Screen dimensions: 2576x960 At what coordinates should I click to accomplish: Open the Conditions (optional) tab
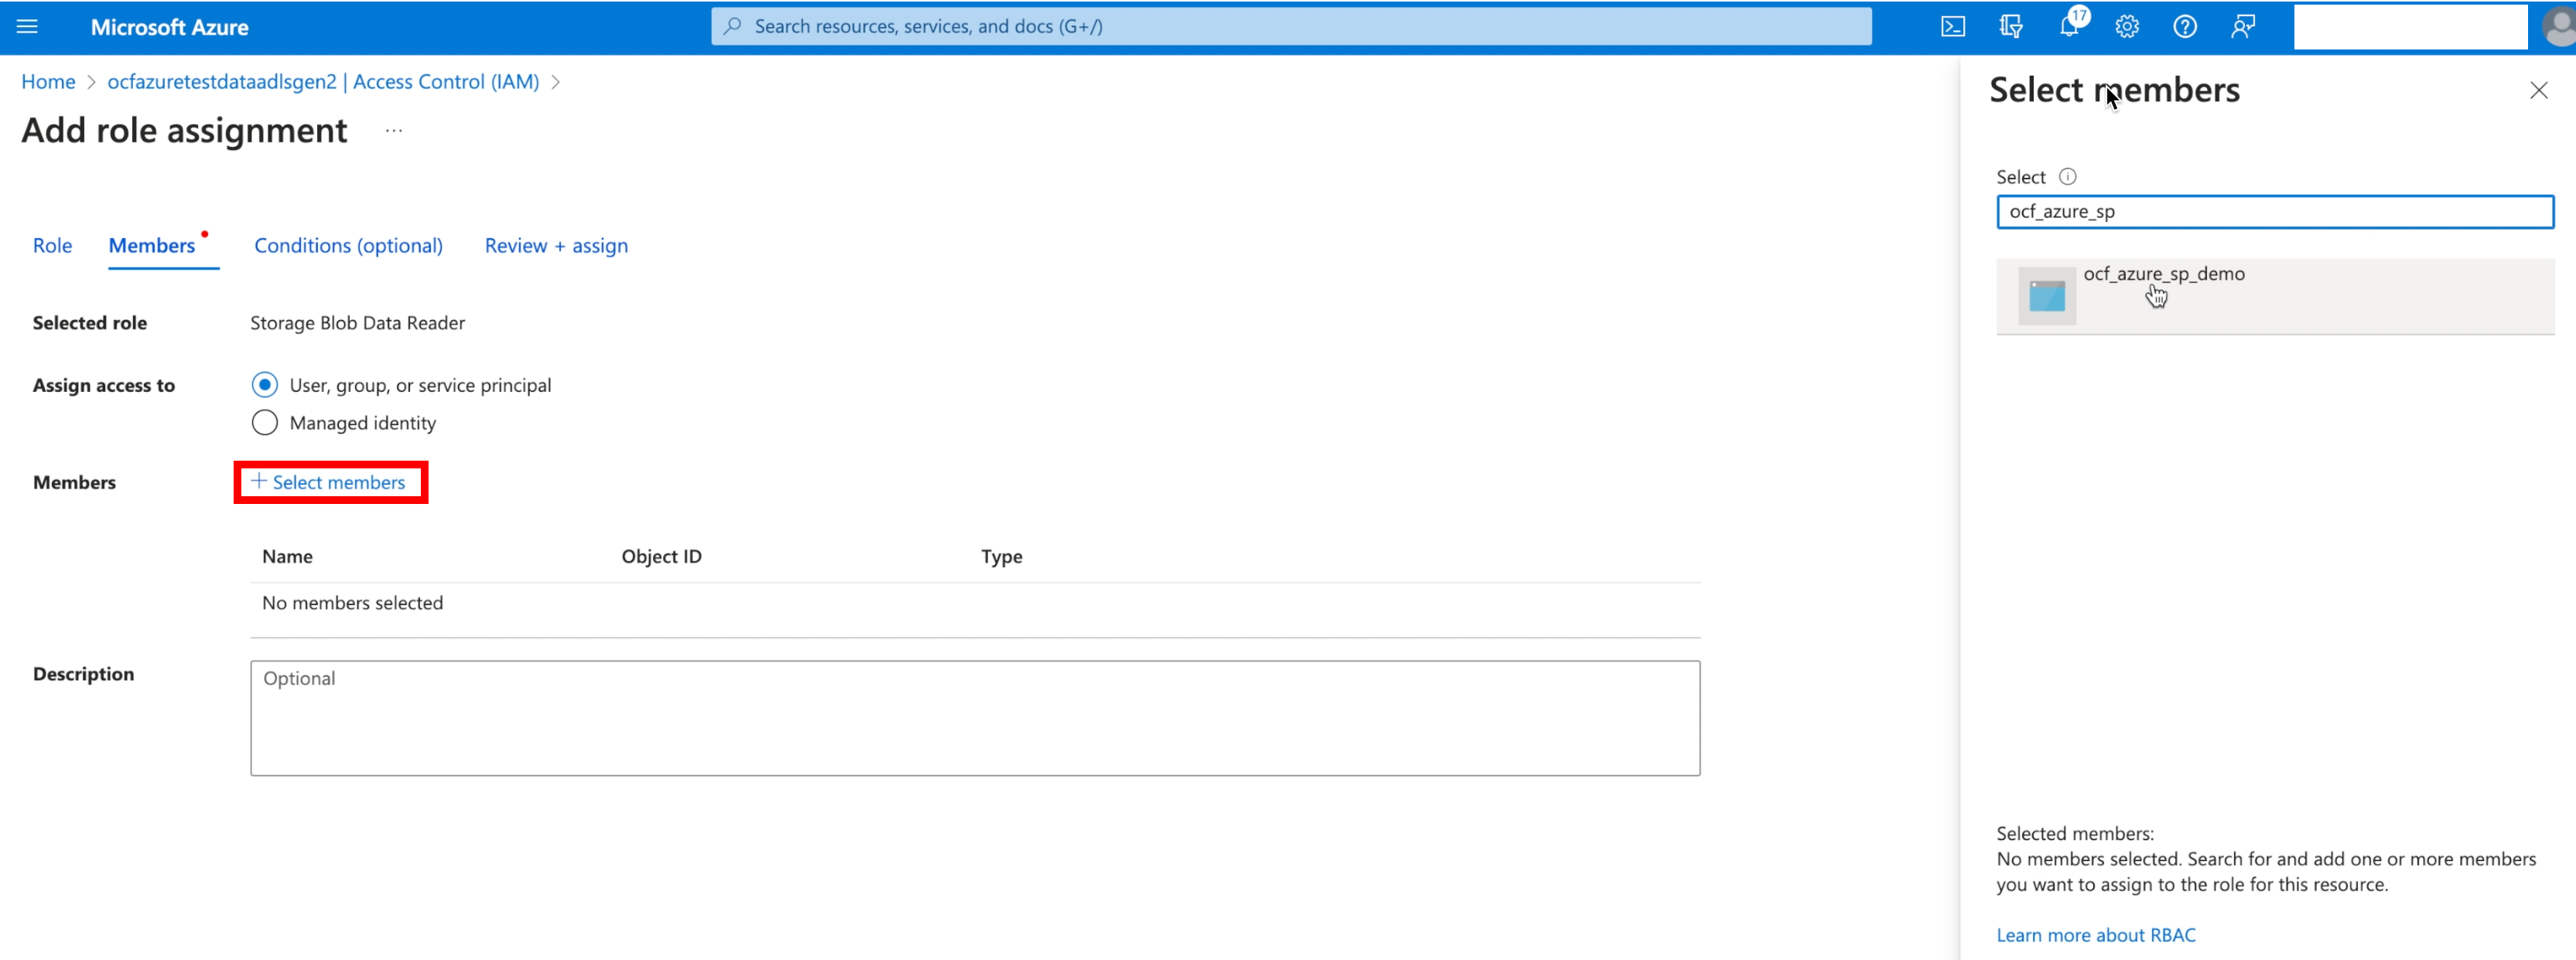click(348, 246)
